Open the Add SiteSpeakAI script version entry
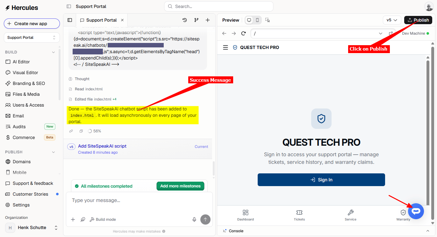 (x=138, y=149)
